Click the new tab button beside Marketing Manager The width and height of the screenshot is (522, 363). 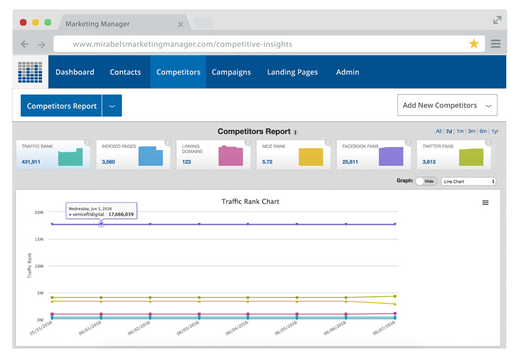[203, 23]
